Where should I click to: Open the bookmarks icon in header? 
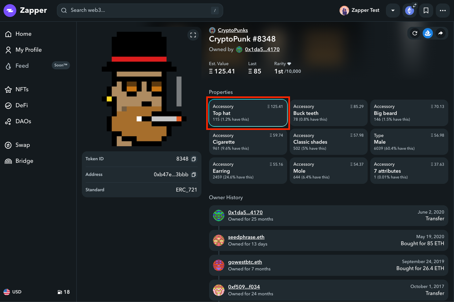[x=426, y=11]
